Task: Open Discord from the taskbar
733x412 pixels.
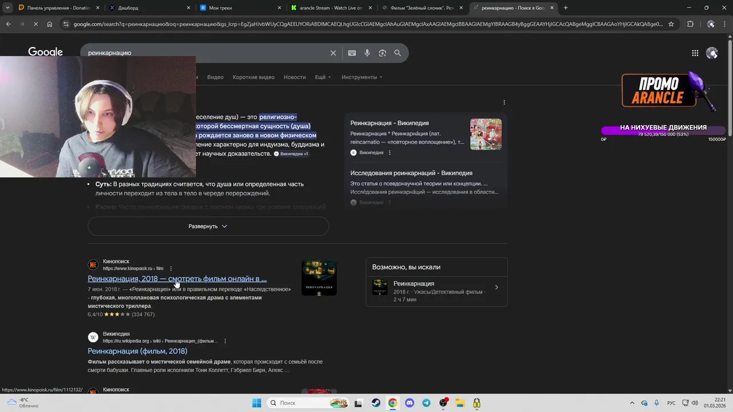Action: point(409,403)
